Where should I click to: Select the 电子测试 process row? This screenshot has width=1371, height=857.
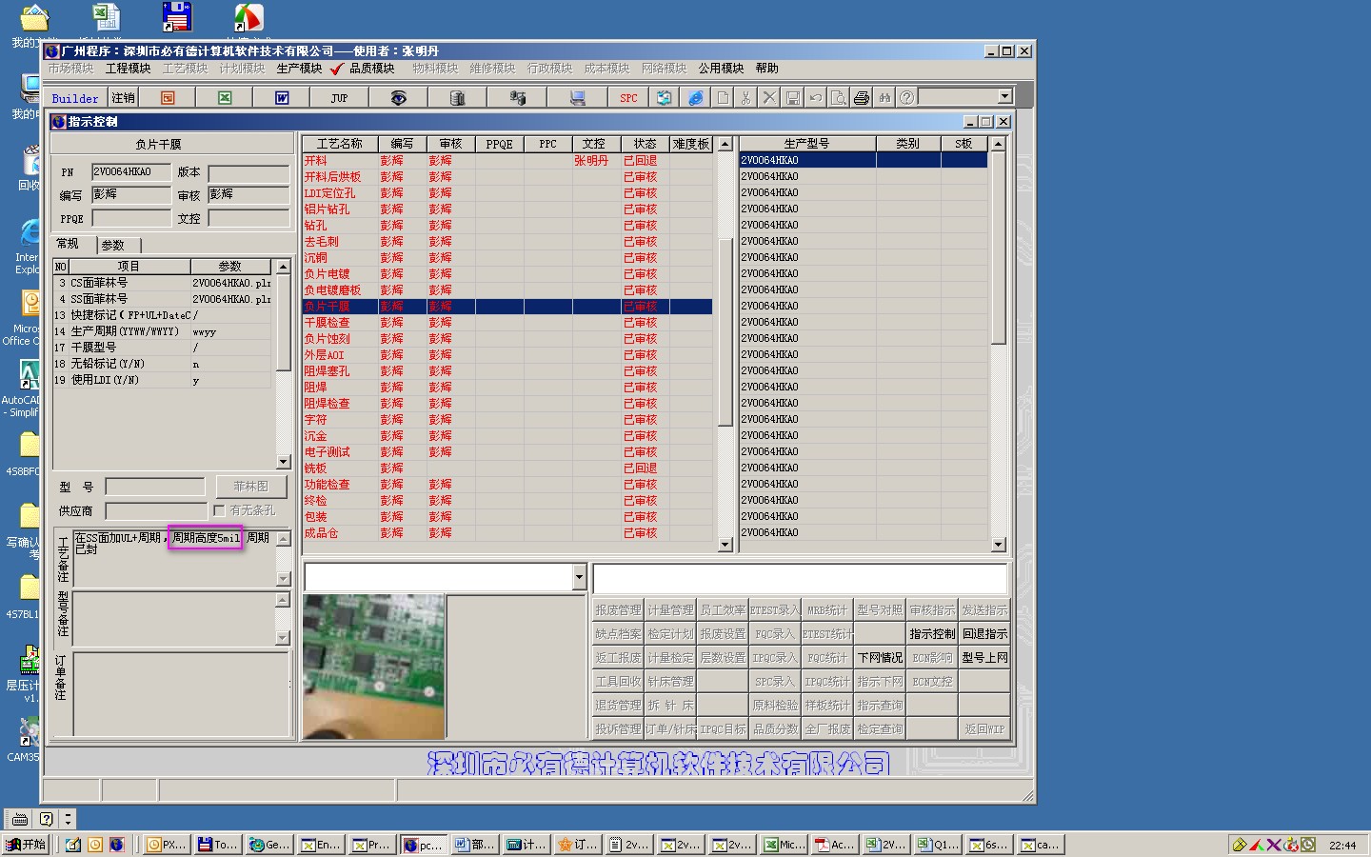point(507,452)
